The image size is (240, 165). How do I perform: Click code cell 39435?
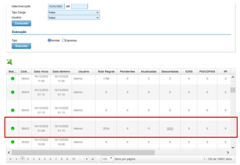click(x=25, y=79)
